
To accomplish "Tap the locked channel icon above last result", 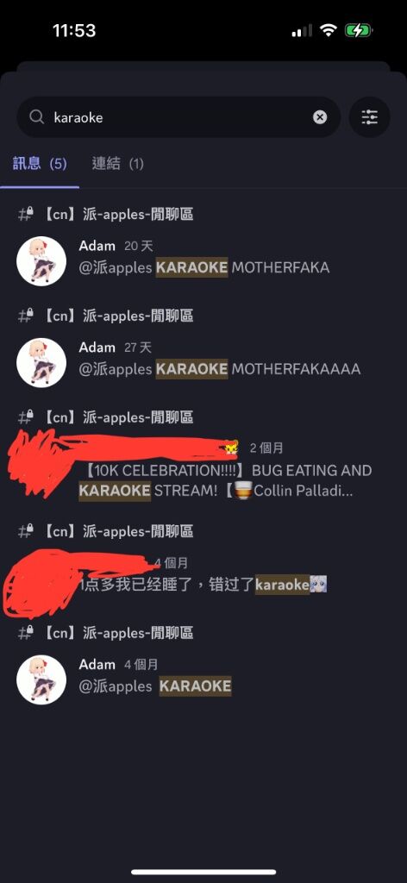I will pos(26,633).
